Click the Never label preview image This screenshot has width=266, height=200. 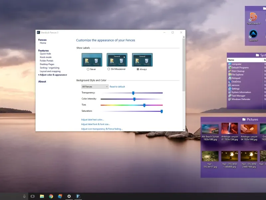pos(92,60)
